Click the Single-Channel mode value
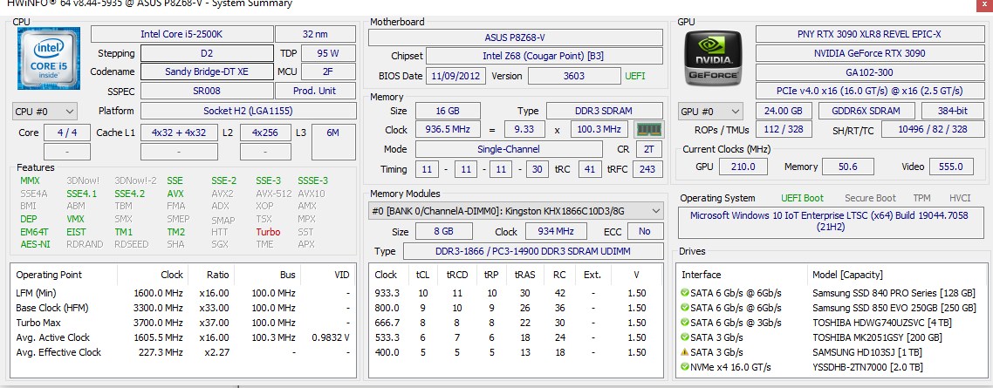The image size is (993, 388). [509, 149]
